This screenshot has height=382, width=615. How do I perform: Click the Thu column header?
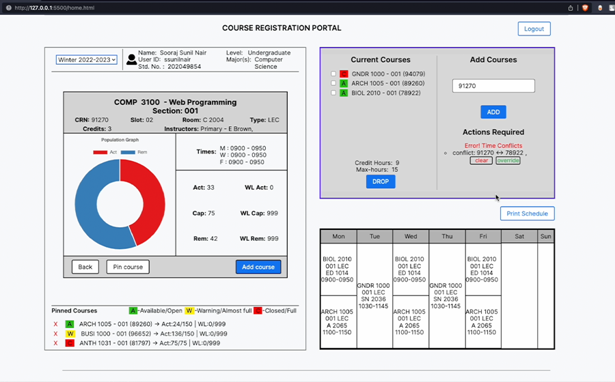tap(447, 237)
